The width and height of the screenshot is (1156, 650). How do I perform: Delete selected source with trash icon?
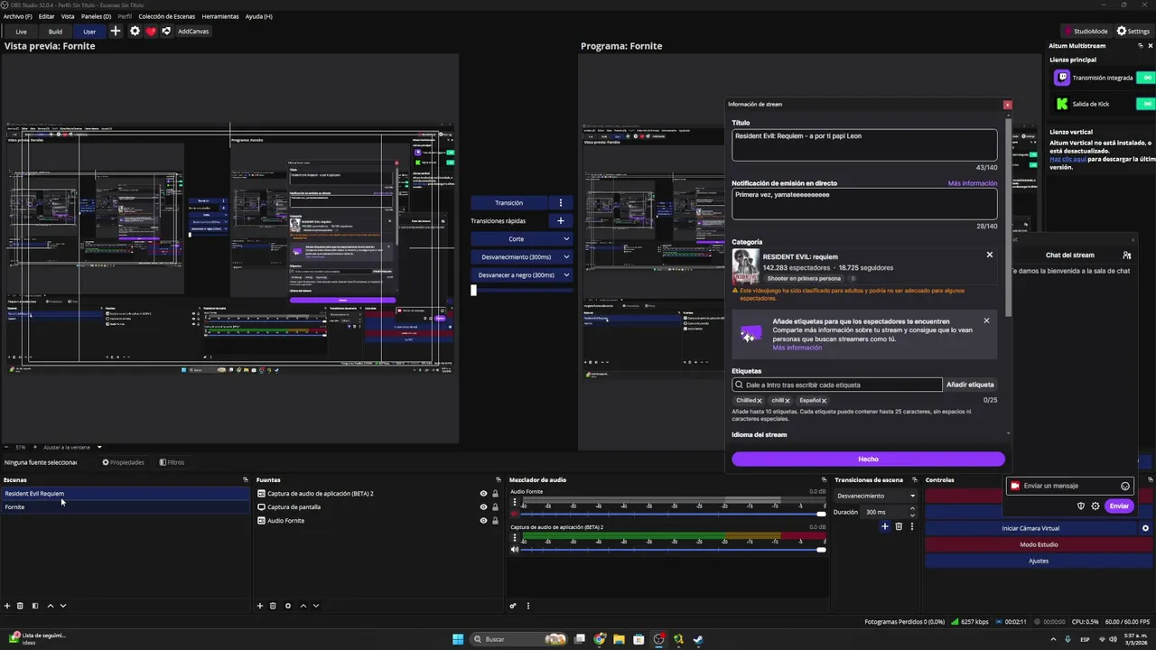pyautogui.click(x=273, y=606)
